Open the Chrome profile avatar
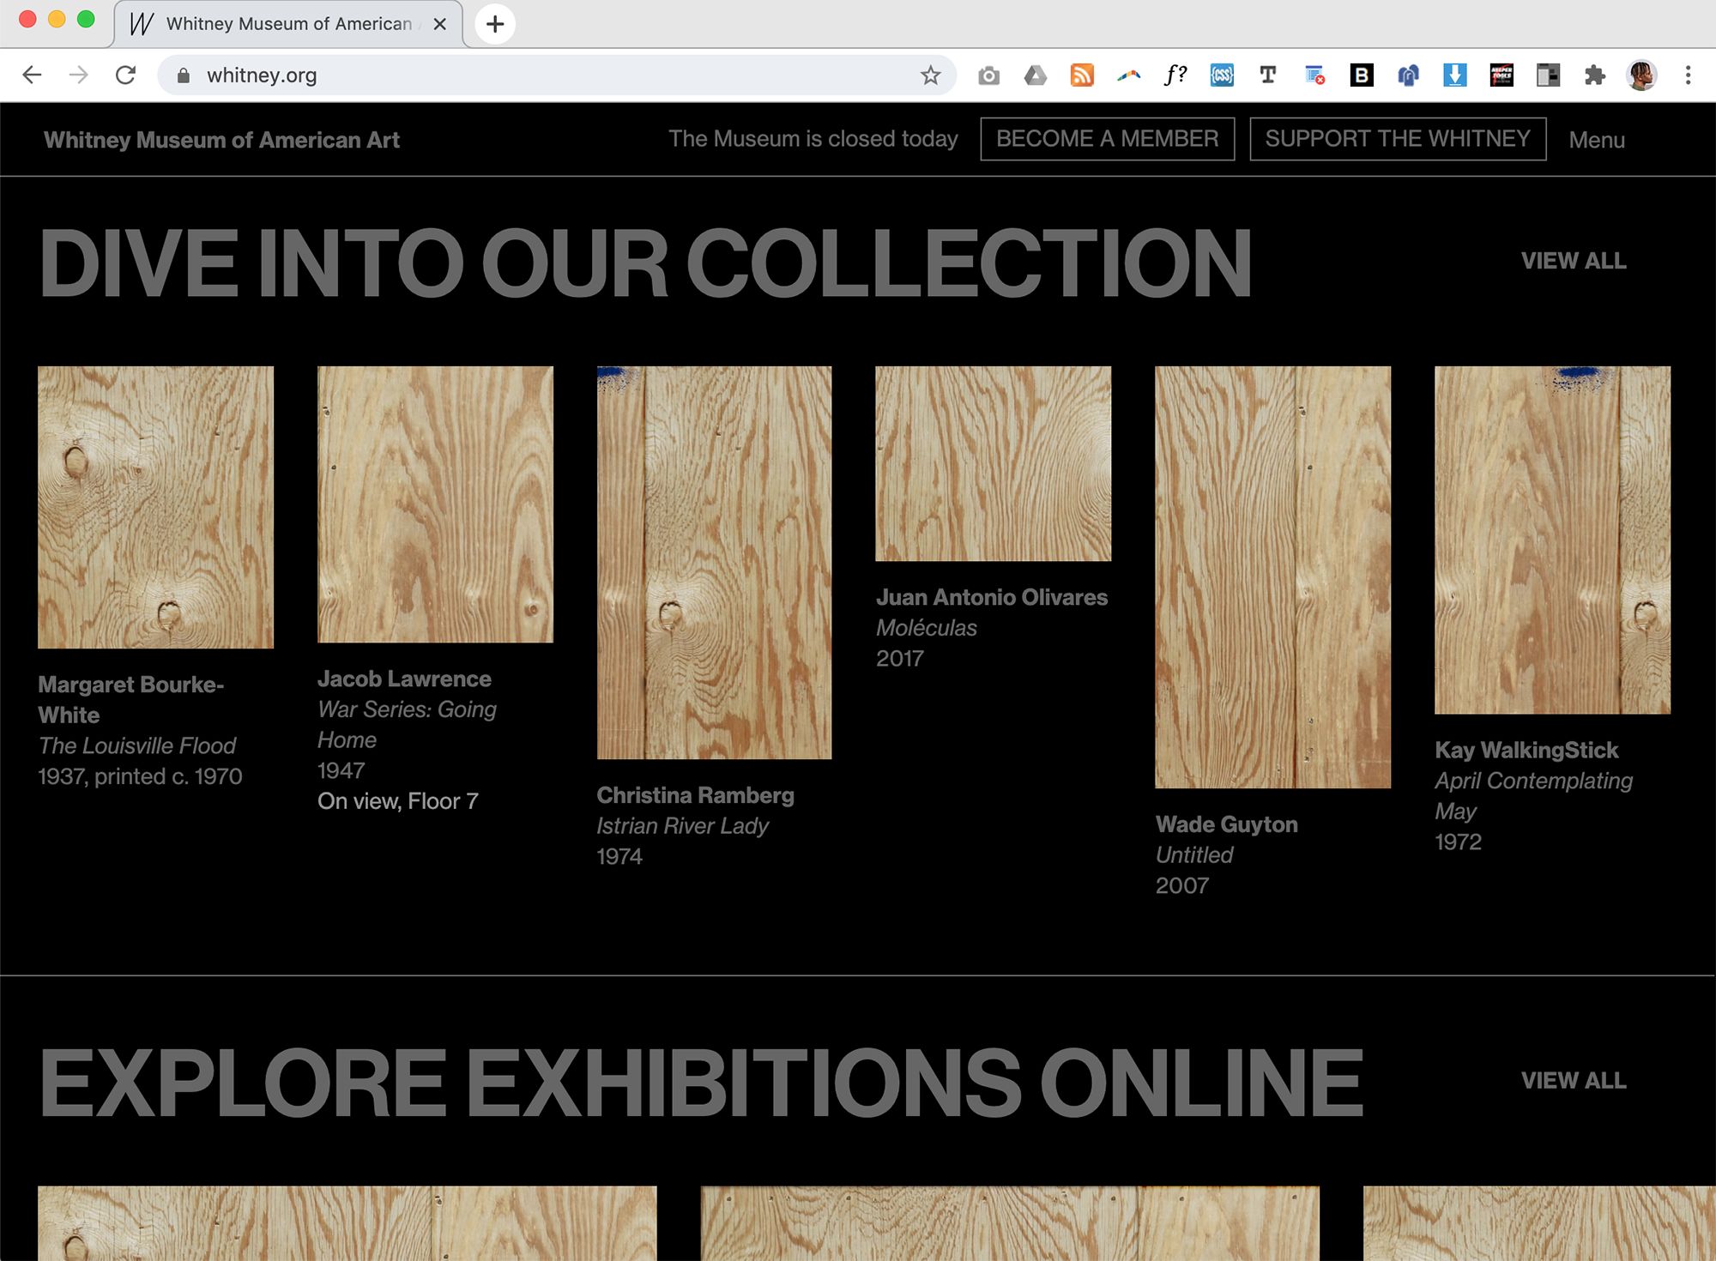Screen dimensions: 1716x1261 tap(1641, 75)
